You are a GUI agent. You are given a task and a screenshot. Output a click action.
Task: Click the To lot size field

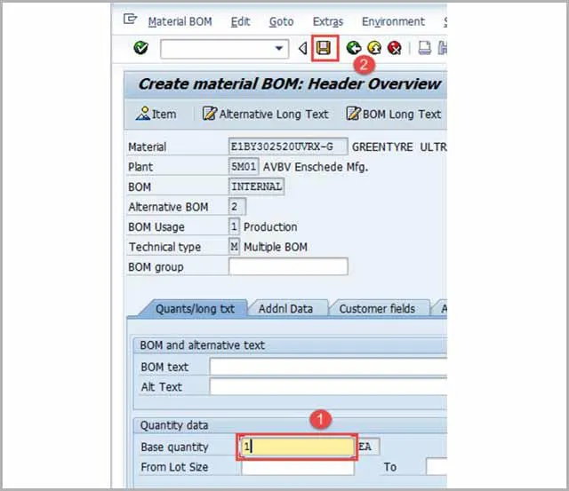tap(437, 467)
